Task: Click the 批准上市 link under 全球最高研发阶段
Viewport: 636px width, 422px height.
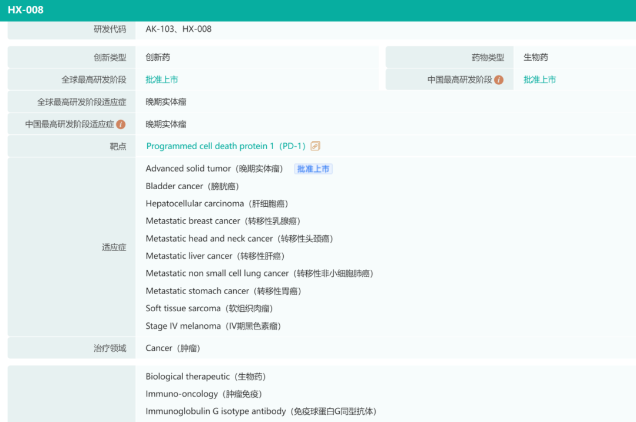Action: [162, 79]
